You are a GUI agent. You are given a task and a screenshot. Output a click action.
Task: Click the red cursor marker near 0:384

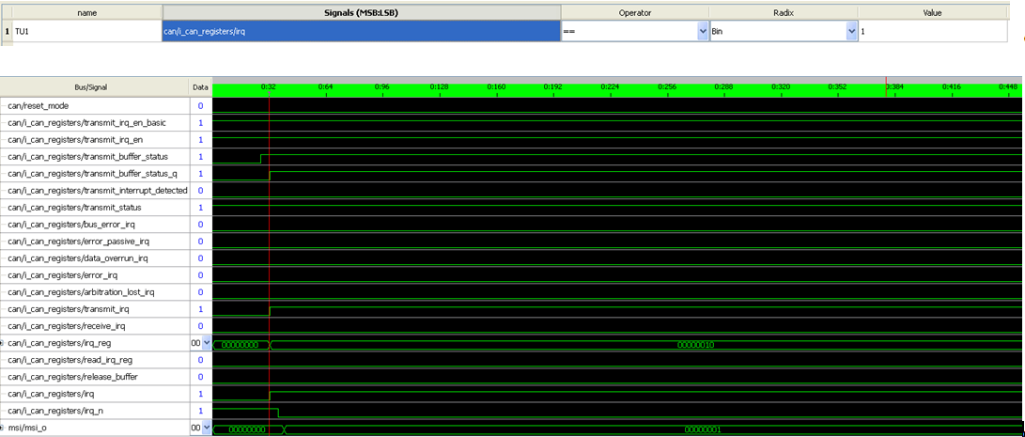[x=886, y=86]
